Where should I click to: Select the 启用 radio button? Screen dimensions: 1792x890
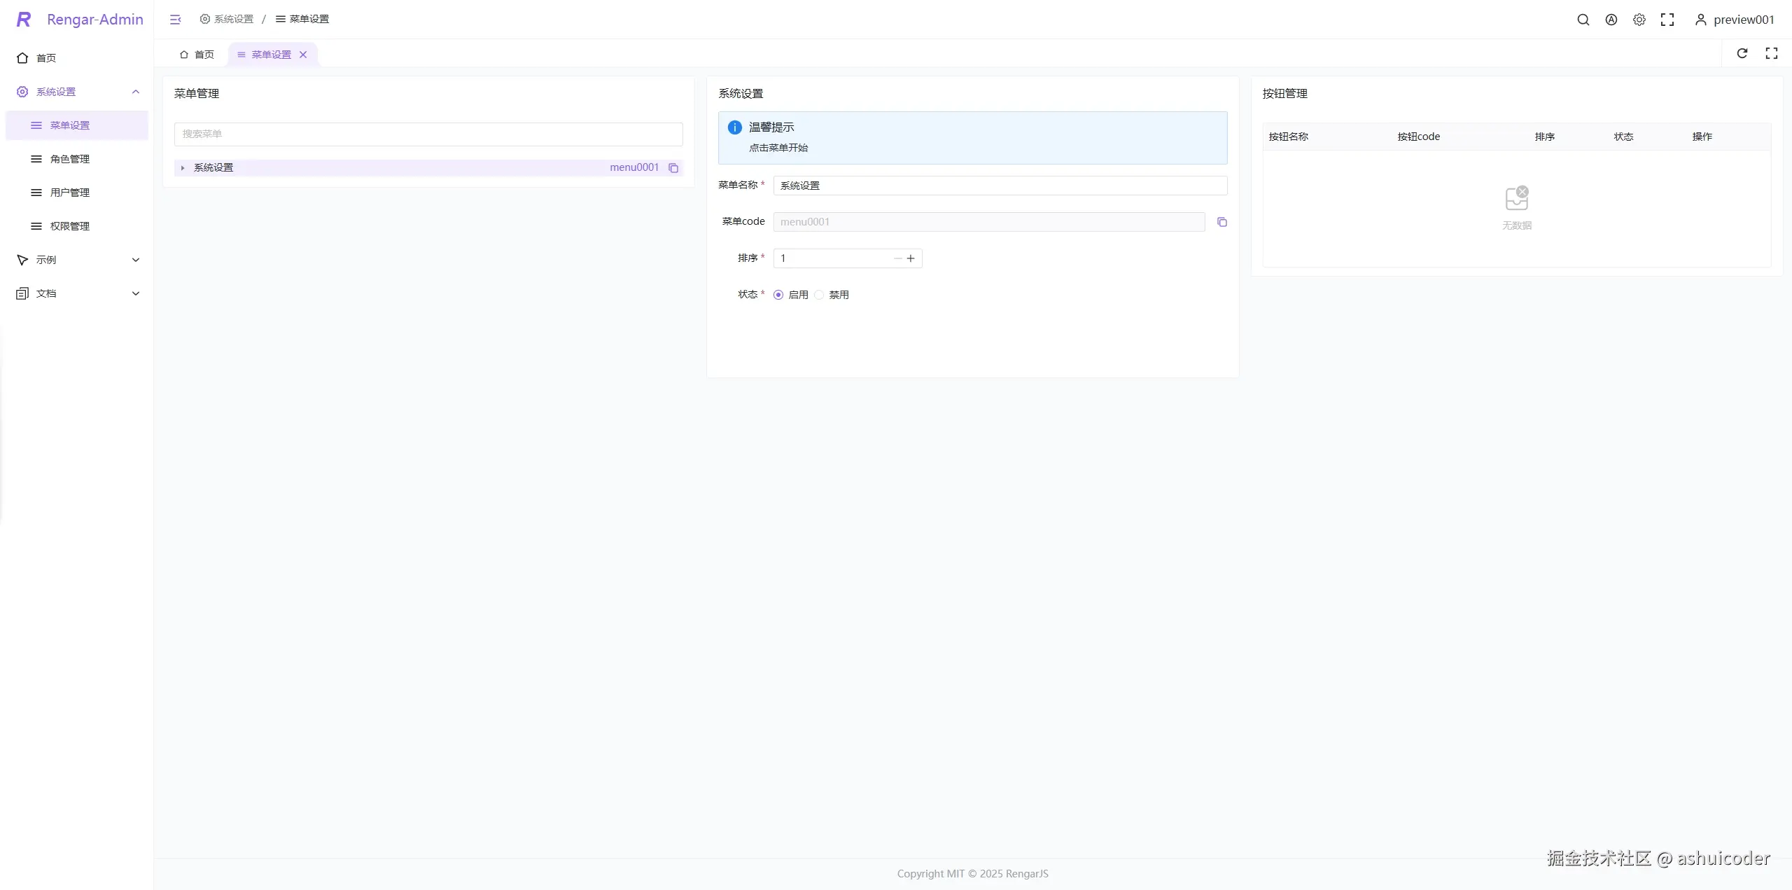[x=778, y=295]
